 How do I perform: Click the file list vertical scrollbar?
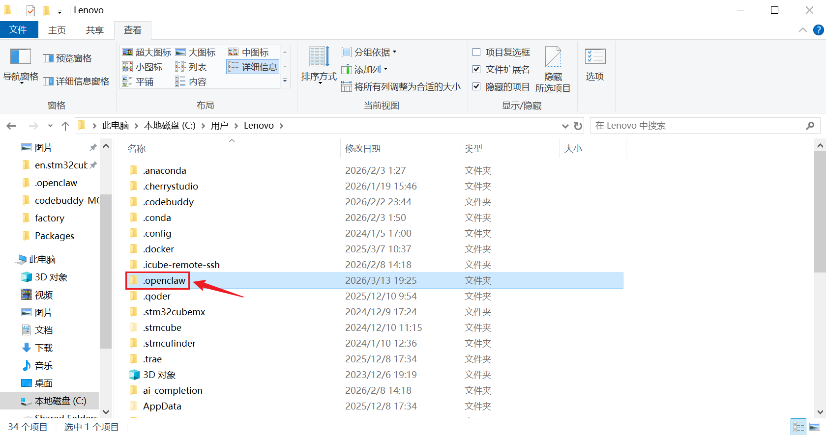[x=820, y=211]
